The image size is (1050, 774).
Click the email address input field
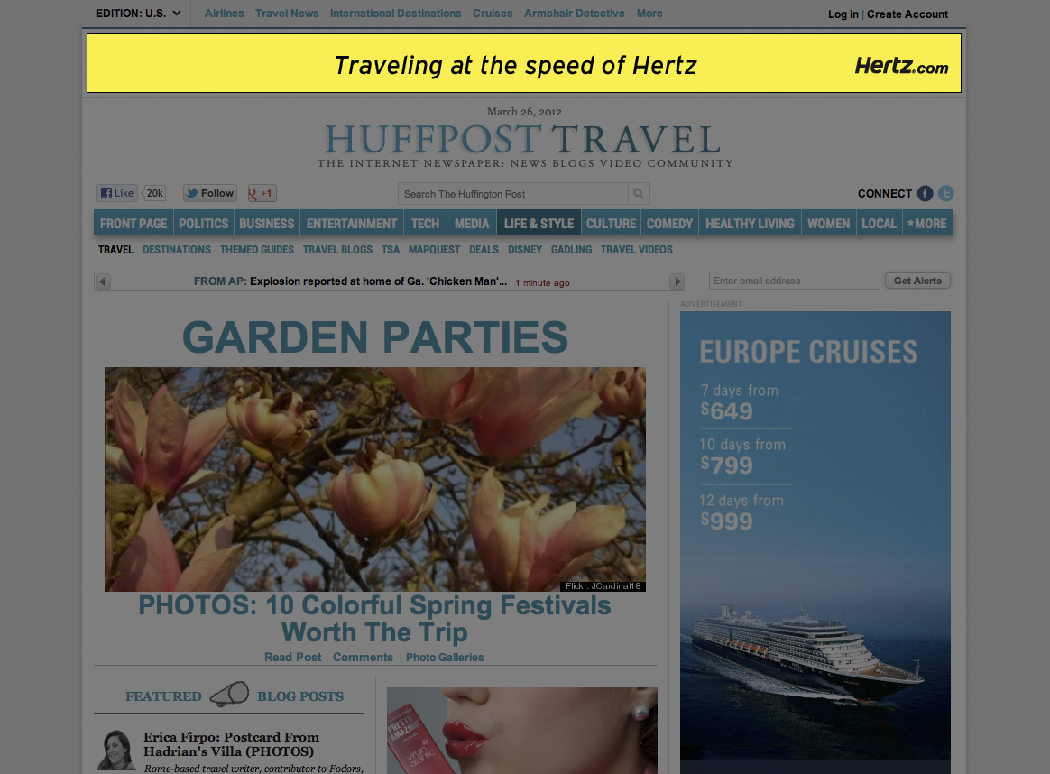[x=794, y=281]
